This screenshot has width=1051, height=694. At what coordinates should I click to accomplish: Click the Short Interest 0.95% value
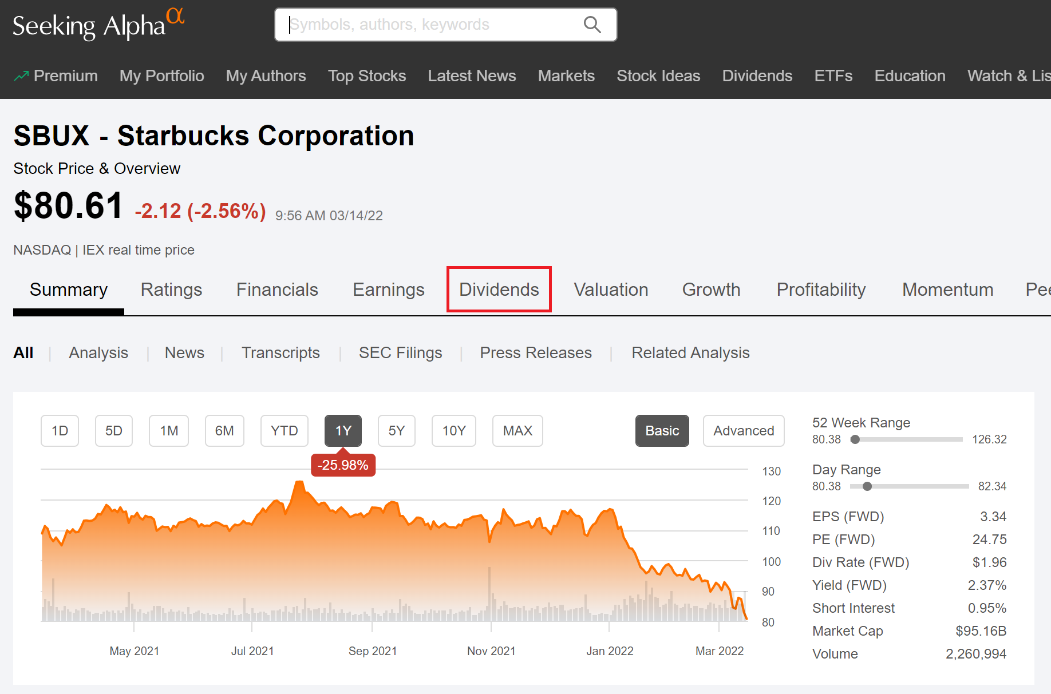pos(987,608)
